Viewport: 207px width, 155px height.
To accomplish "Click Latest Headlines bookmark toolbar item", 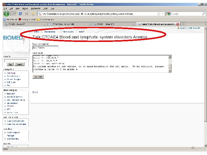I will click(x=45, y=20).
